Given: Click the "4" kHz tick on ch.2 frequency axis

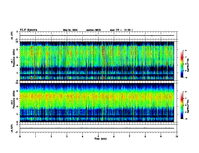Looking at the screenshot, I should pos(18,106).
